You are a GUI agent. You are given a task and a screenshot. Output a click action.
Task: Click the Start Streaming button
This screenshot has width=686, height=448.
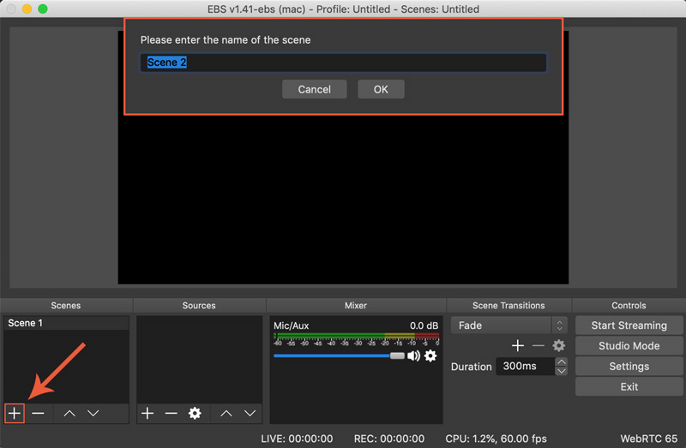point(629,326)
